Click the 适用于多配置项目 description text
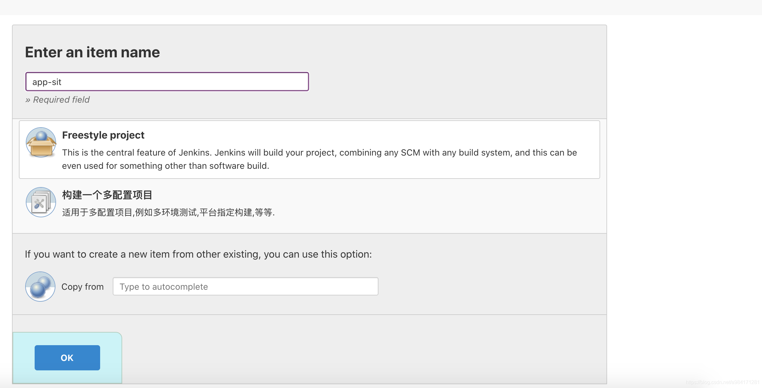This screenshot has width=762, height=388. pyautogui.click(x=168, y=213)
